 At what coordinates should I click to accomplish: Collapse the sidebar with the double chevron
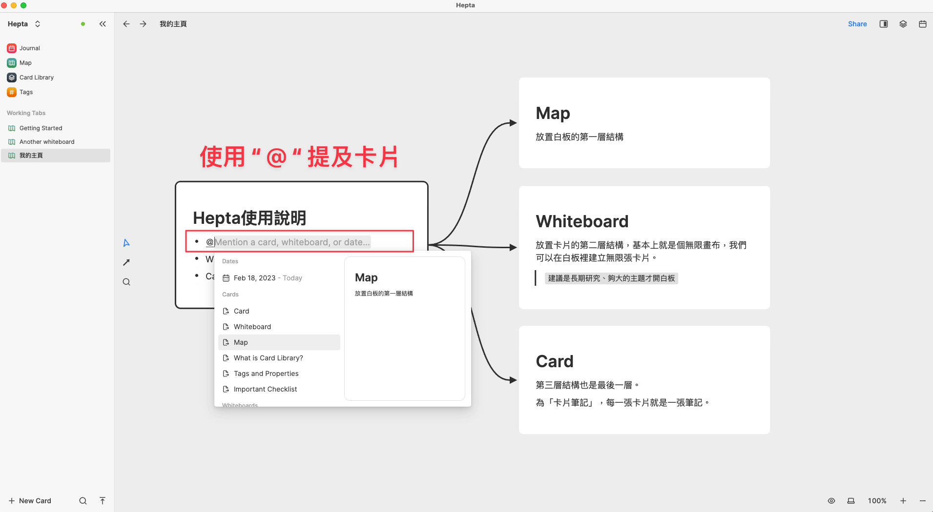coord(103,23)
